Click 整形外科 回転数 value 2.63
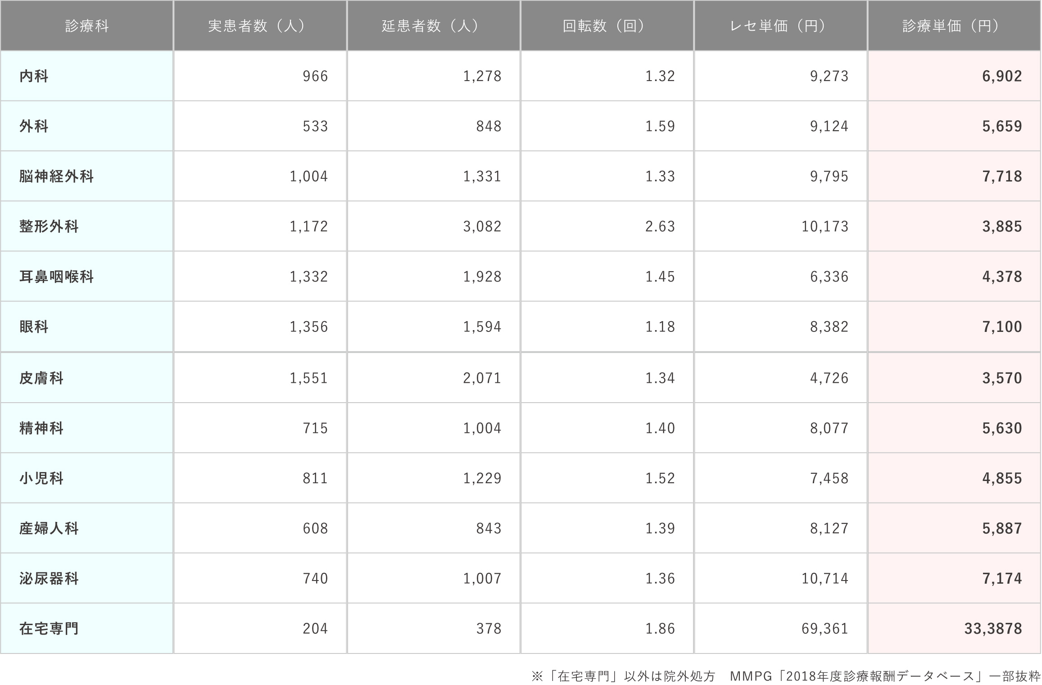Image resolution: width=1042 pixels, height=685 pixels. pyautogui.click(x=660, y=226)
